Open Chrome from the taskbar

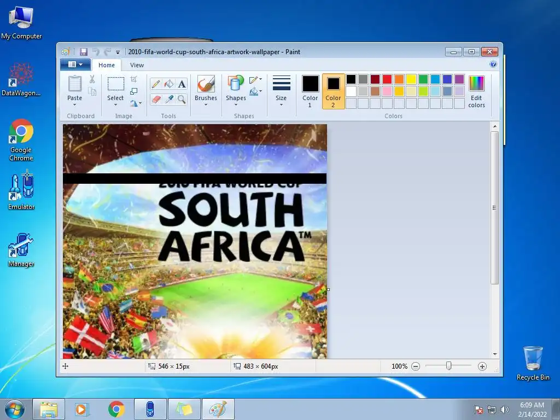pos(116,409)
